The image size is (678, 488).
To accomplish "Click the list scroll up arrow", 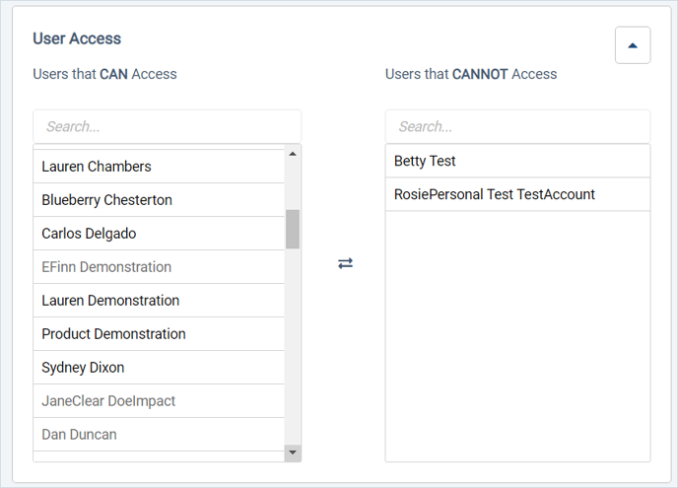I will [x=293, y=154].
